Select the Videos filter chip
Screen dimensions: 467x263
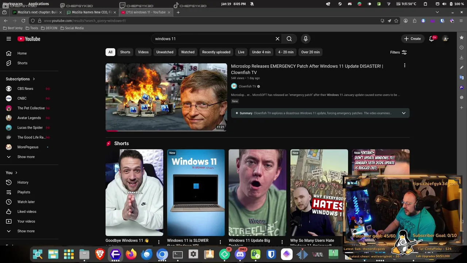coord(143,52)
